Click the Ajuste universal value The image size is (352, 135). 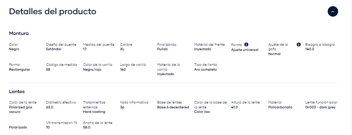pos(245,50)
